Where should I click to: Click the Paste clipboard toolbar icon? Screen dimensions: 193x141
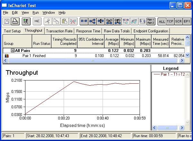coord(65,21)
